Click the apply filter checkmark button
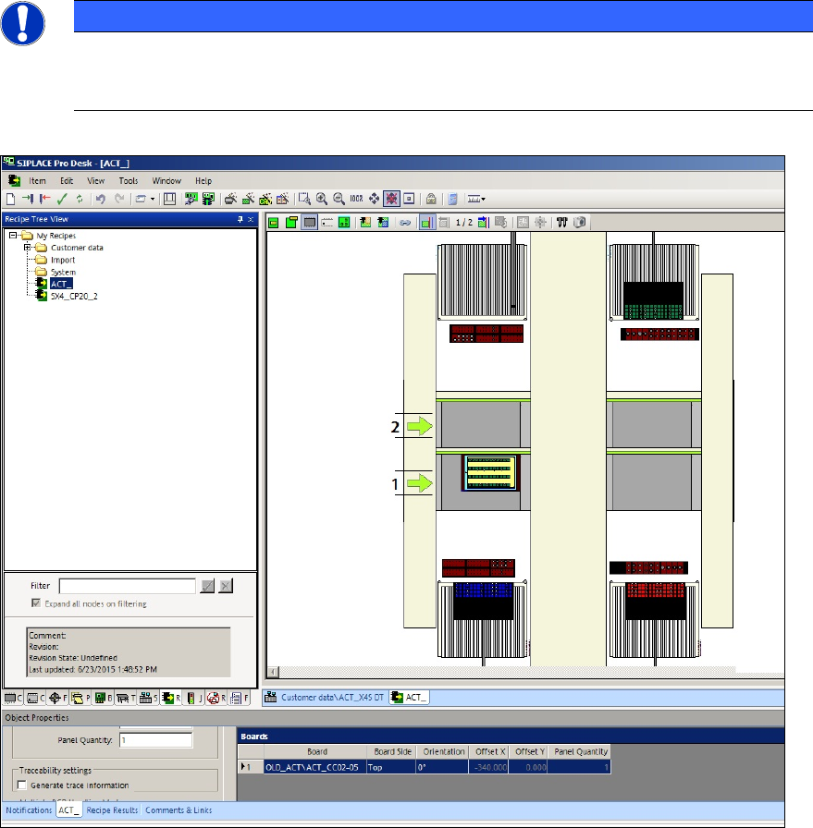 (207, 586)
